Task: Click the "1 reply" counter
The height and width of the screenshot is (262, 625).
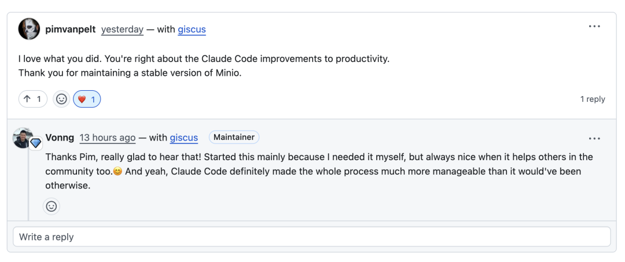Action: 593,99
